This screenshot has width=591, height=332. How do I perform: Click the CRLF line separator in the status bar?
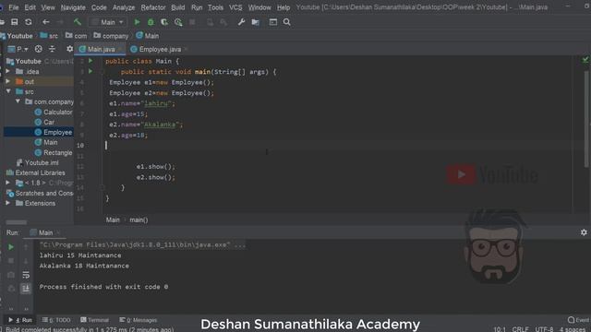[520, 329]
